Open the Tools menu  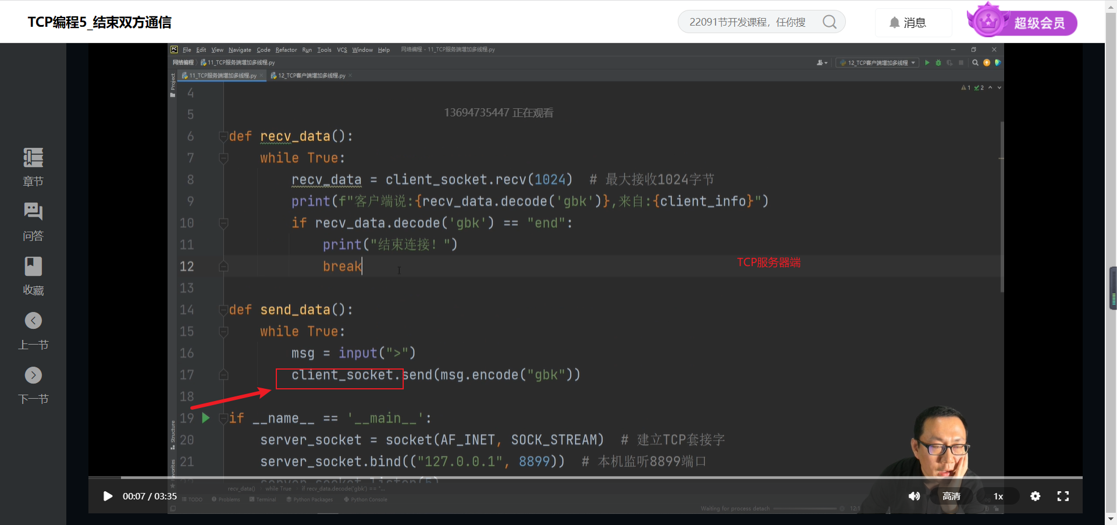325,50
